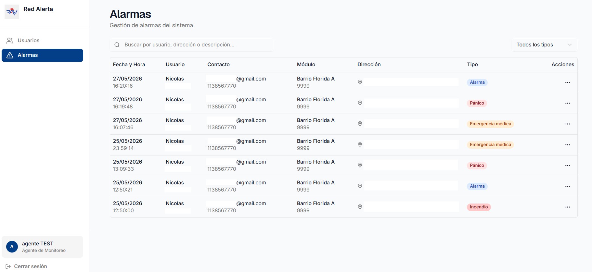Click Emergencia médica badge at 23:59:14
Image resolution: width=592 pixels, height=272 pixels.
pyautogui.click(x=490, y=145)
